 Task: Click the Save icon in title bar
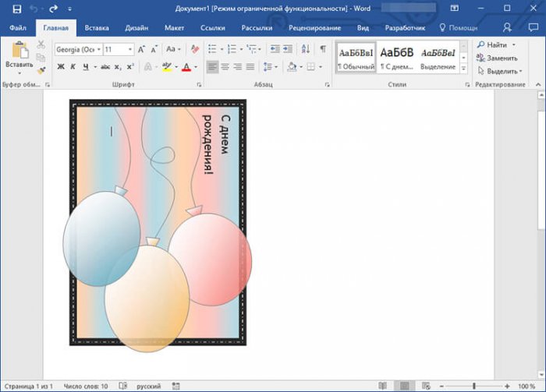click(16, 9)
